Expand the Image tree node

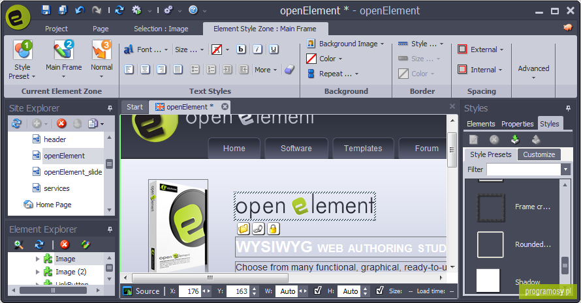(37, 259)
